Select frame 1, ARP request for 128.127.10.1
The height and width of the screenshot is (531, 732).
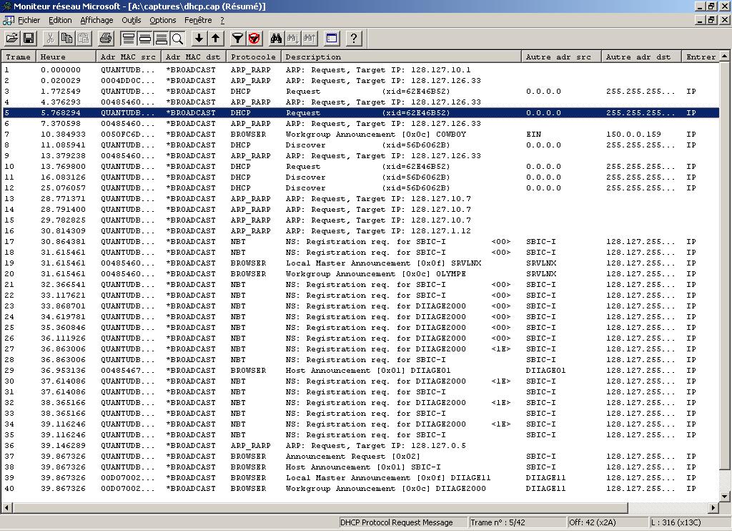tap(360, 70)
